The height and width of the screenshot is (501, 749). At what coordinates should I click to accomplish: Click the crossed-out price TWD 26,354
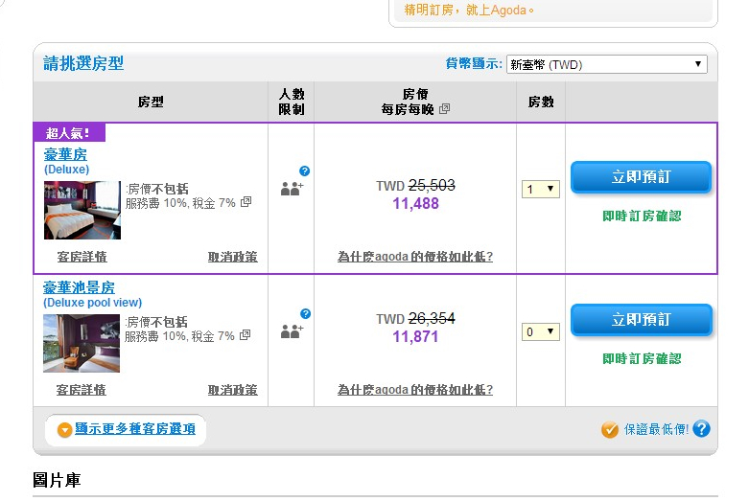click(415, 318)
